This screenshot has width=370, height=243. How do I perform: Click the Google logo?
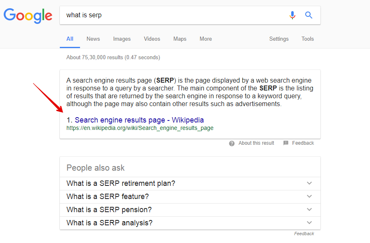28,16
